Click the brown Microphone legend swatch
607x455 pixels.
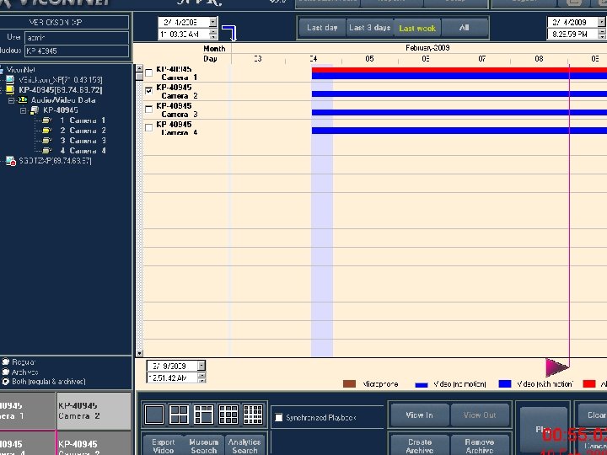[349, 384]
